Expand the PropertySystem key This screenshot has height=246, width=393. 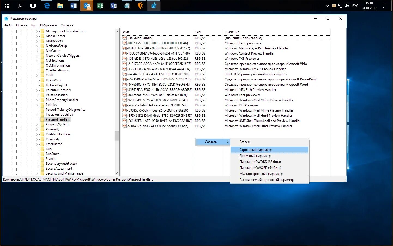pyautogui.click(x=37, y=125)
